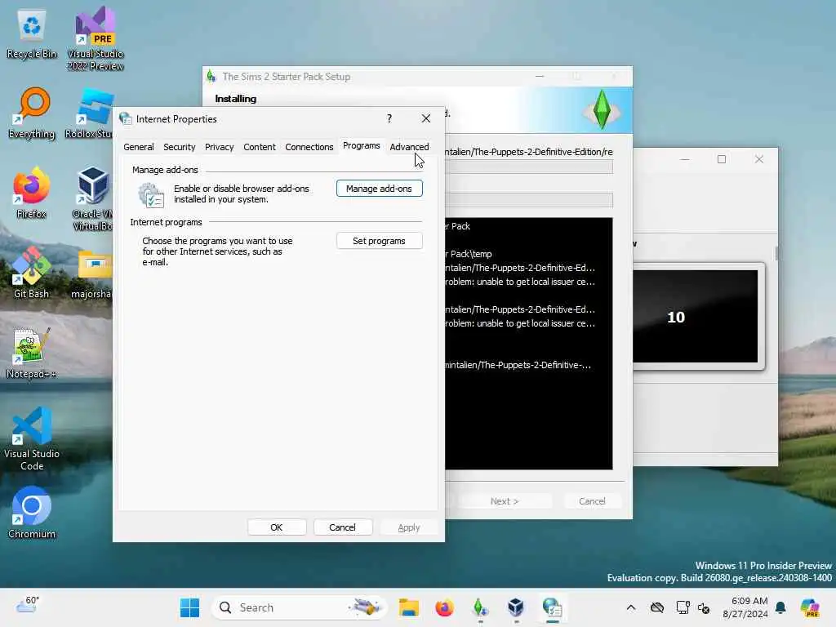836x627 pixels.
Task: Select the Roblox Studio desktop icon
Action: click(x=89, y=113)
